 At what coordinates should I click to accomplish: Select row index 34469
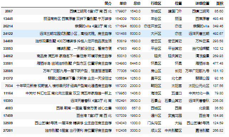(x=8, y=41)
